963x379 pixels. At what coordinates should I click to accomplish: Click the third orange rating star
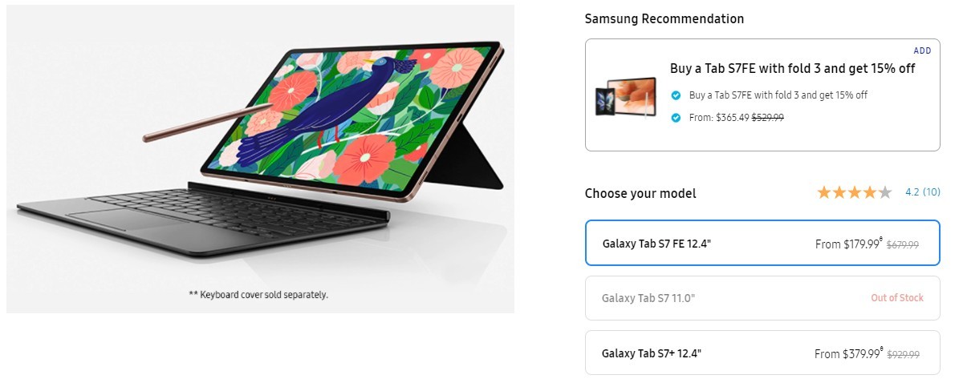855,192
